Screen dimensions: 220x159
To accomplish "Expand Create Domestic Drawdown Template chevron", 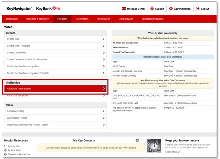I will [x=104, y=60].
